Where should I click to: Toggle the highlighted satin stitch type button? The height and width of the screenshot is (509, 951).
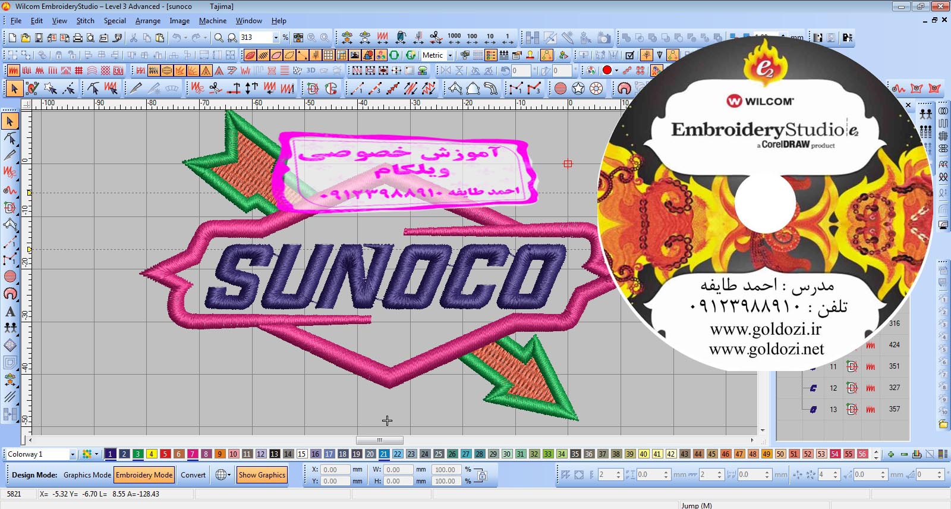click(13, 71)
